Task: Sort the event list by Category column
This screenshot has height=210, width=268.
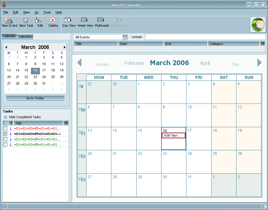Action: (x=233, y=44)
